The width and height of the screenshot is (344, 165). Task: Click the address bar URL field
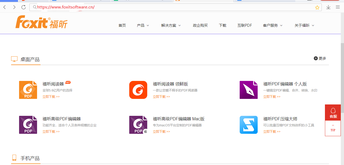[175, 7]
